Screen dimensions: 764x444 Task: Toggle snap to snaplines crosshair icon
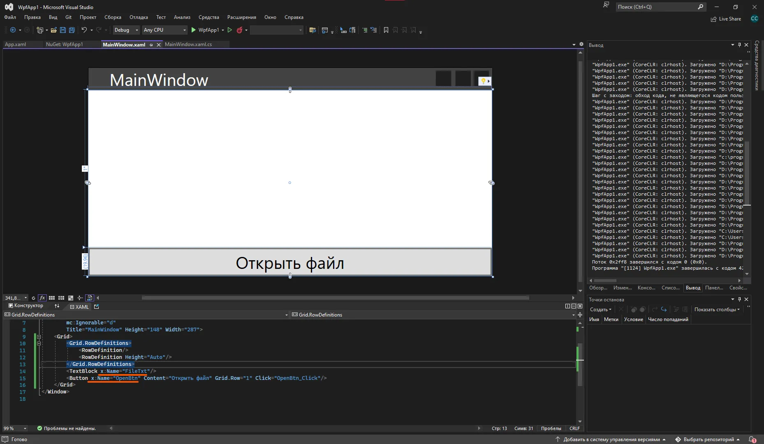[x=80, y=298]
